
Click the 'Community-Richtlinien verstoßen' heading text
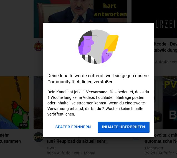pyautogui.click(x=81, y=82)
